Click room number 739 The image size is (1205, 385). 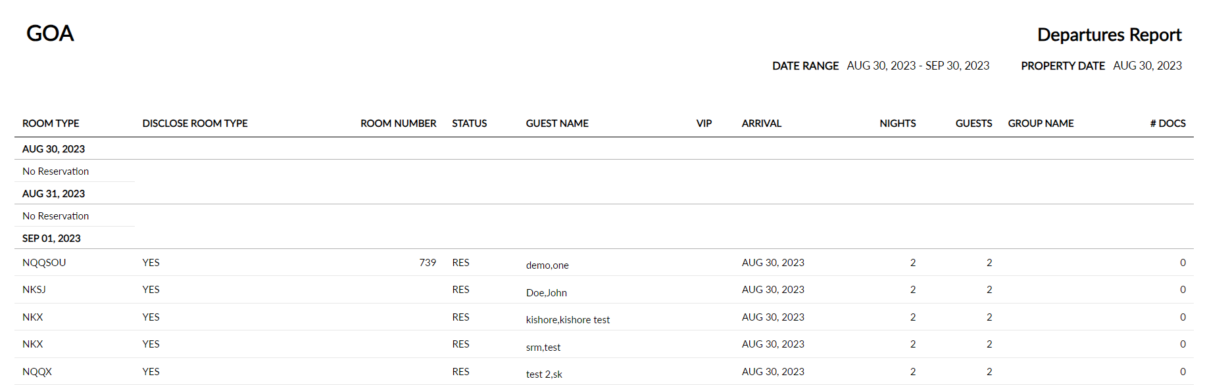click(x=428, y=263)
